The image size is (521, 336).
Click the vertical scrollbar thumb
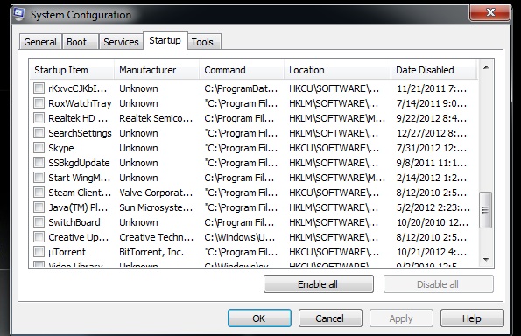[485, 210]
